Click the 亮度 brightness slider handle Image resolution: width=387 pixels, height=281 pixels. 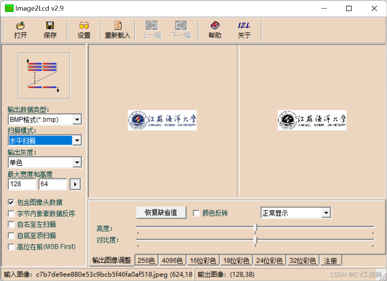click(x=255, y=227)
